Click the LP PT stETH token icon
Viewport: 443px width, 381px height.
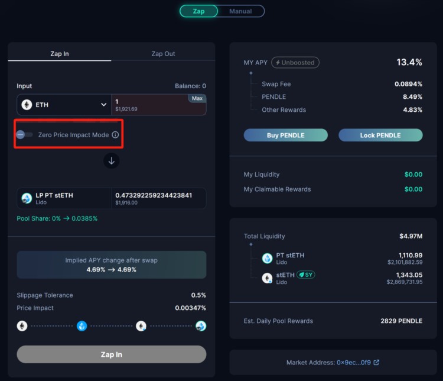coord(27,198)
